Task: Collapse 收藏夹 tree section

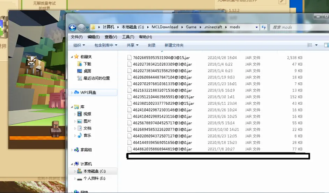Action: [x=72, y=57]
